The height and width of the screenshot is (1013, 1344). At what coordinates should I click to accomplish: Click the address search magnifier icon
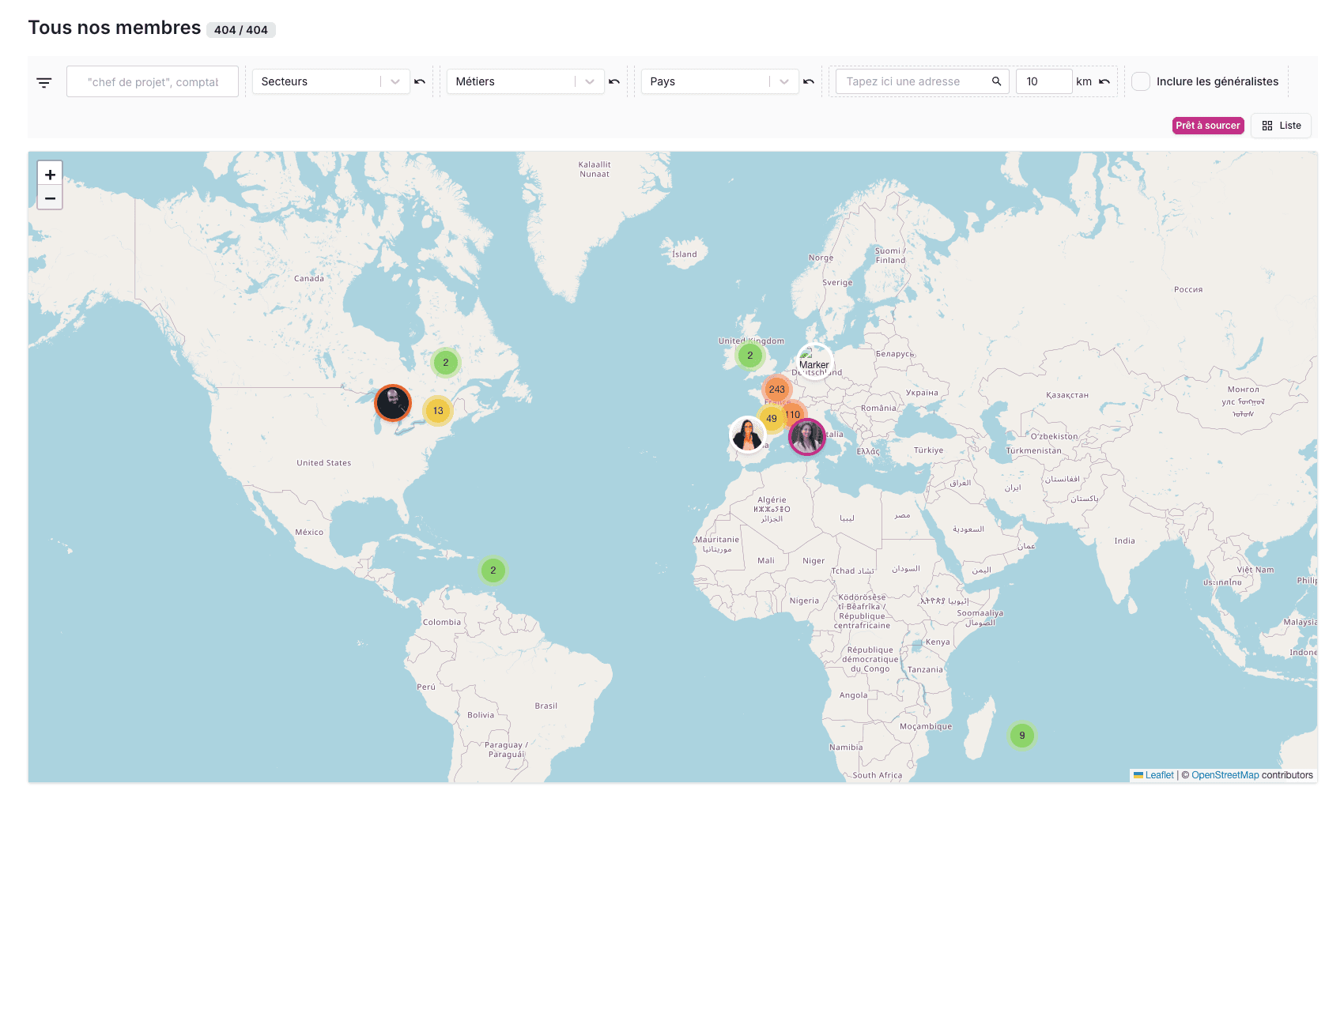coord(996,81)
